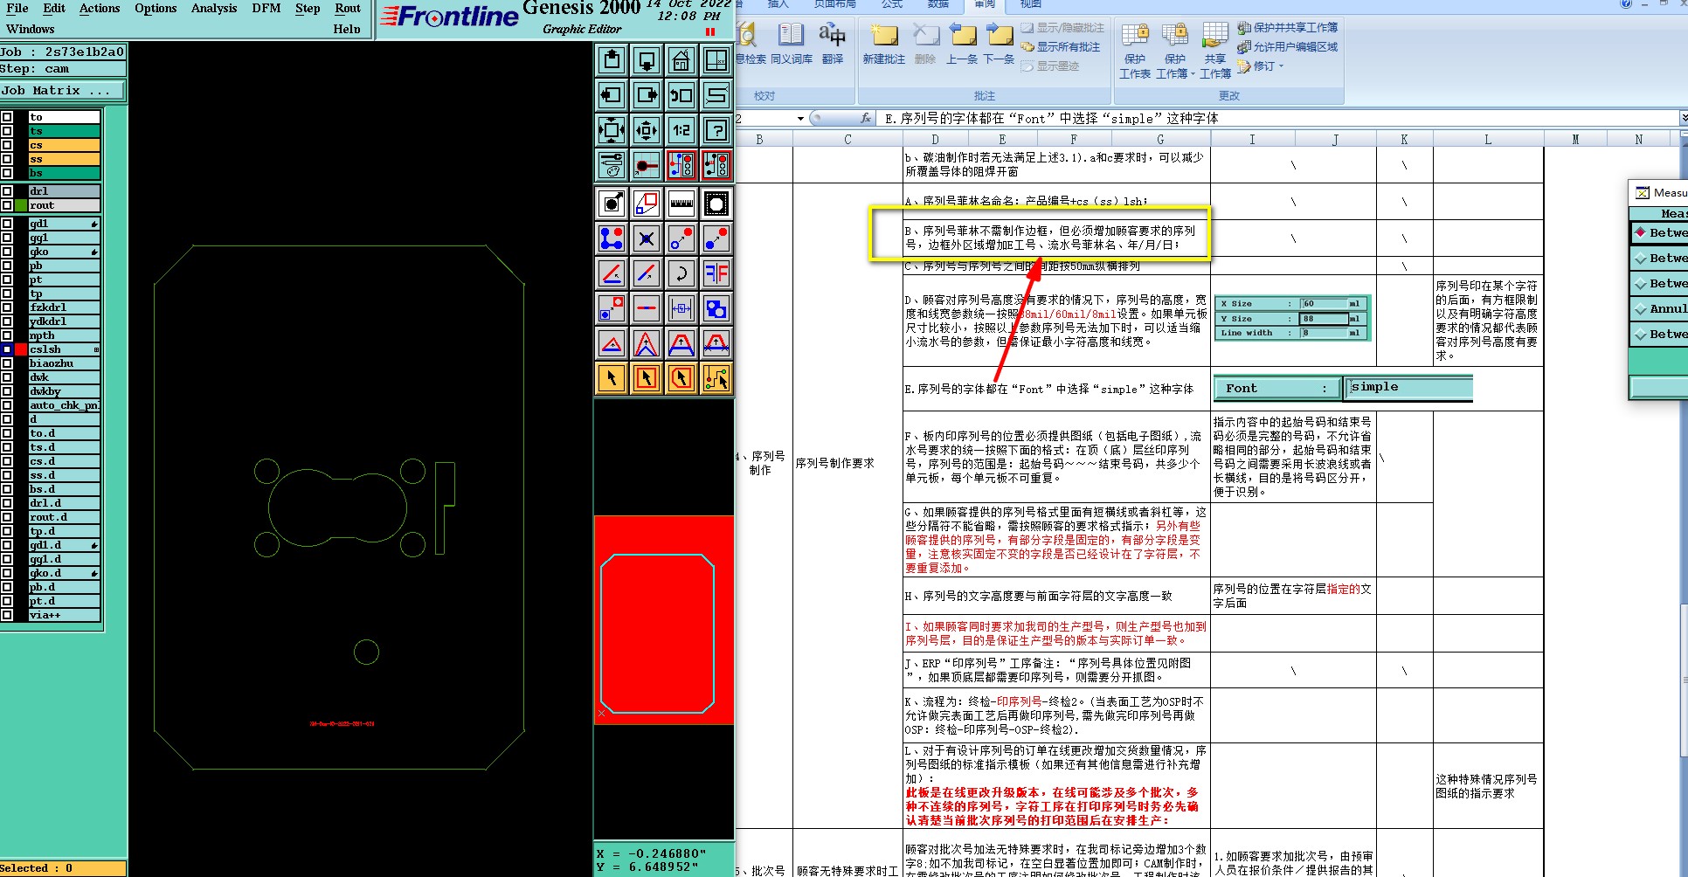Toggle checkbox for the 'drl' layer
This screenshot has height=877, width=1688.
coord(7,191)
